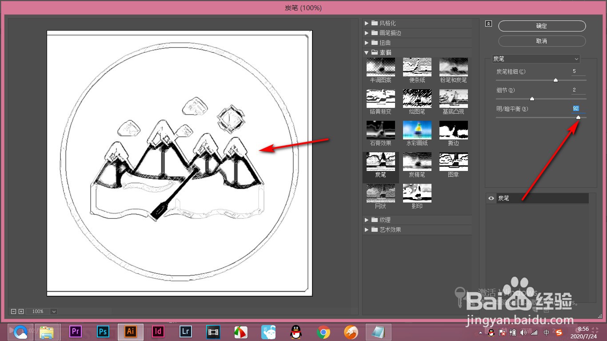Zoom in preview with plus button
Screen dimensions: 607x341
[21, 312]
